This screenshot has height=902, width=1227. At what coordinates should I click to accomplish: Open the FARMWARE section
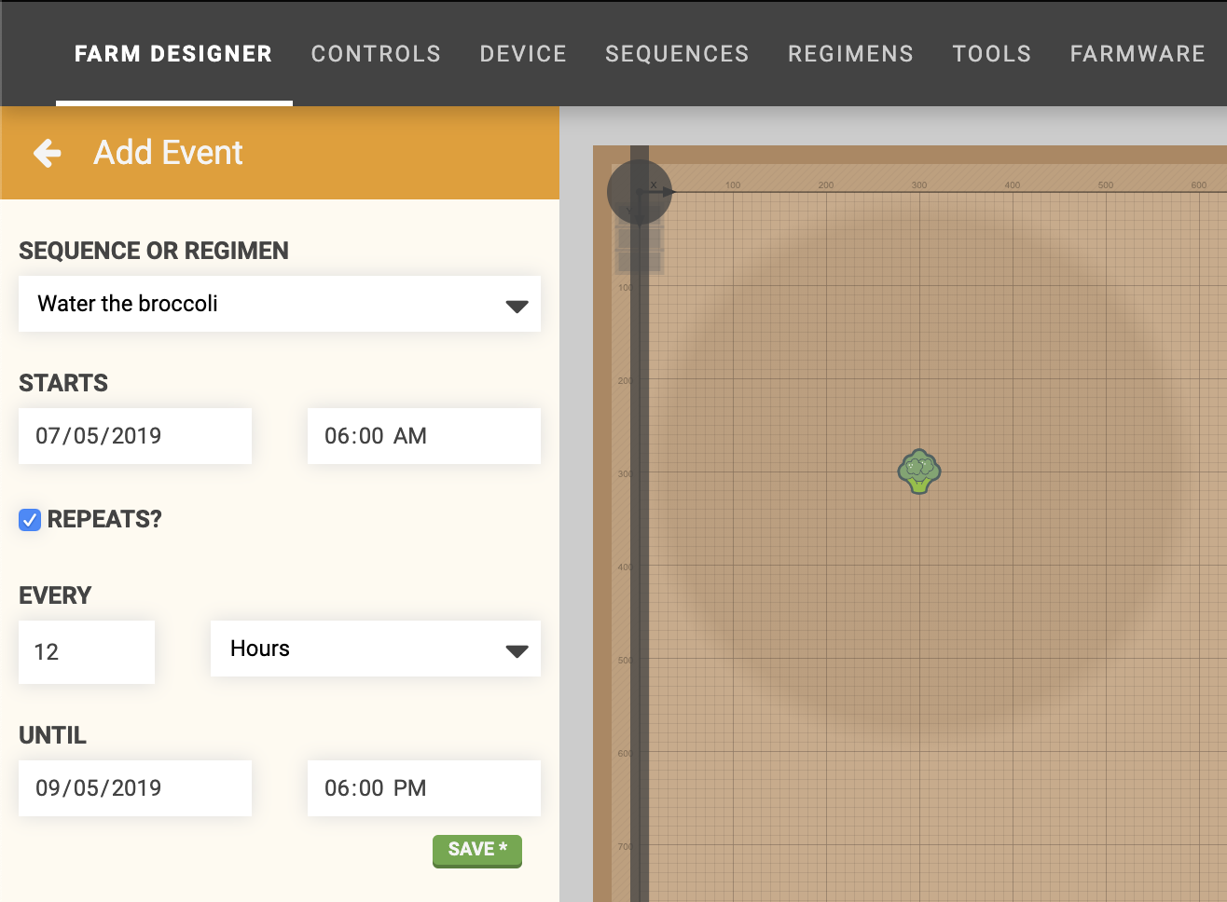(x=1137, y=53)
